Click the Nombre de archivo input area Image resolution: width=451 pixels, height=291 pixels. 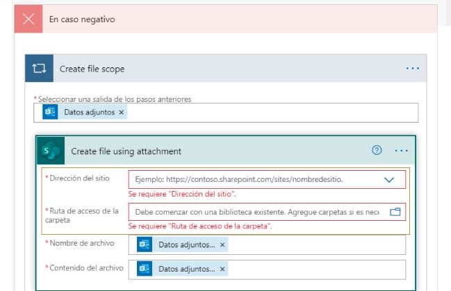(x=313, y=244)
